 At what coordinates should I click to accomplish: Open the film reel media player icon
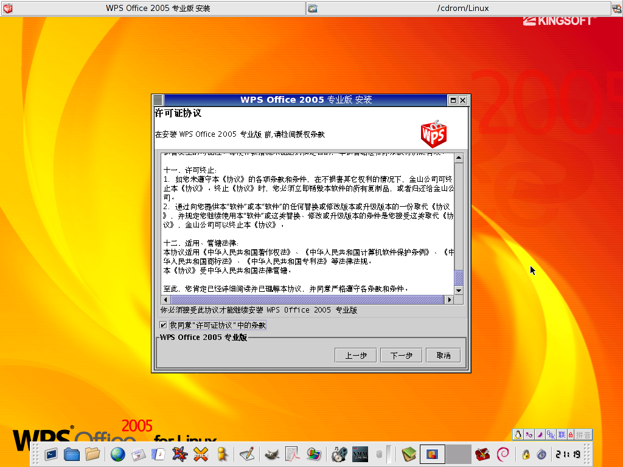(x=339, y=454)
